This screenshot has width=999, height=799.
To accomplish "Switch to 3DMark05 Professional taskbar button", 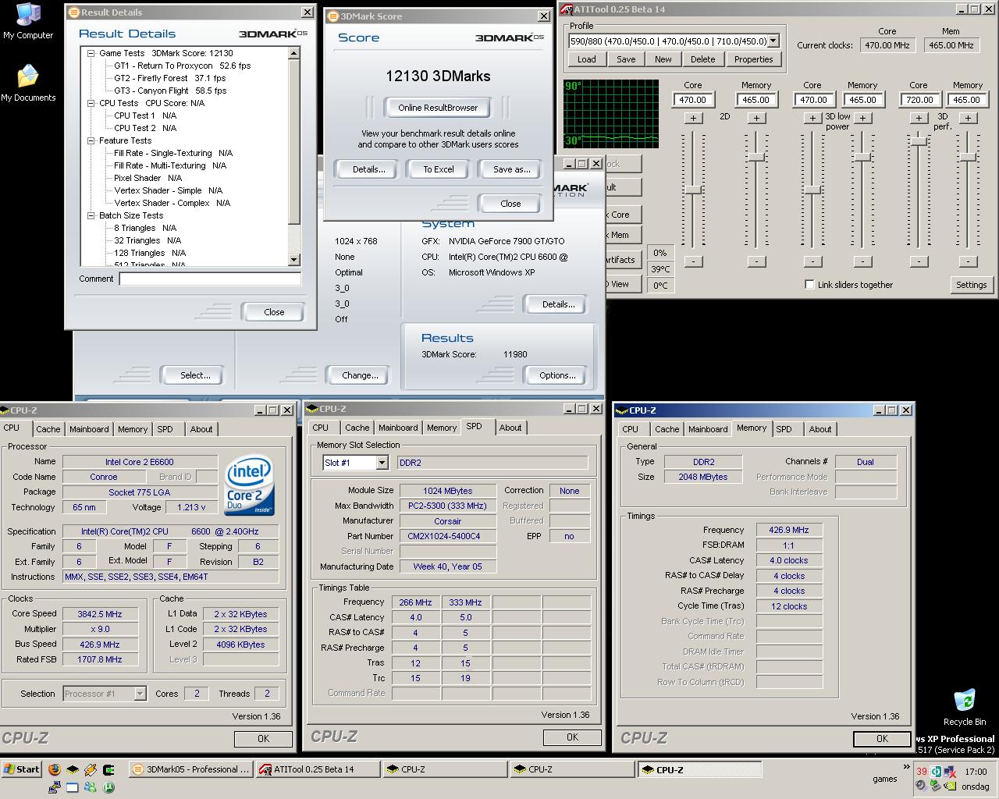I will pos(191,769).
